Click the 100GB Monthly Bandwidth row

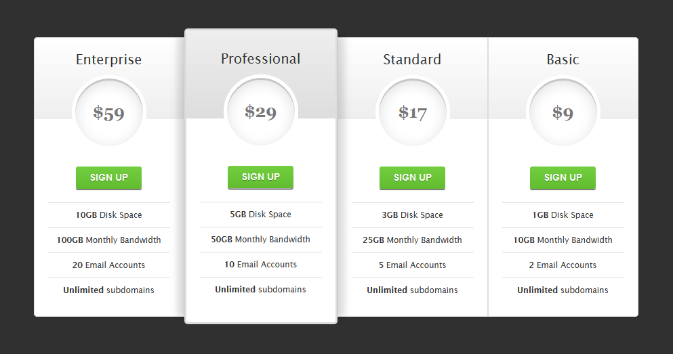coord(109,240)
